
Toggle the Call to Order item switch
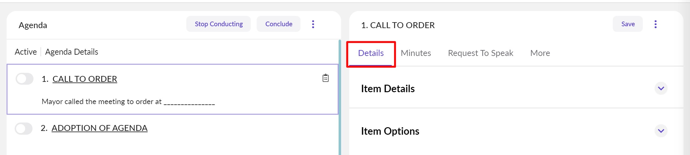[x=25, y=79]
